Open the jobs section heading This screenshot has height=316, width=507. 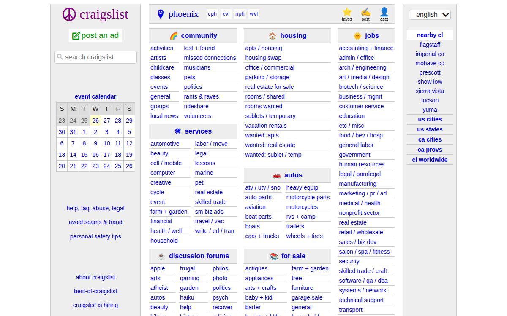click(x=372, y=36)
